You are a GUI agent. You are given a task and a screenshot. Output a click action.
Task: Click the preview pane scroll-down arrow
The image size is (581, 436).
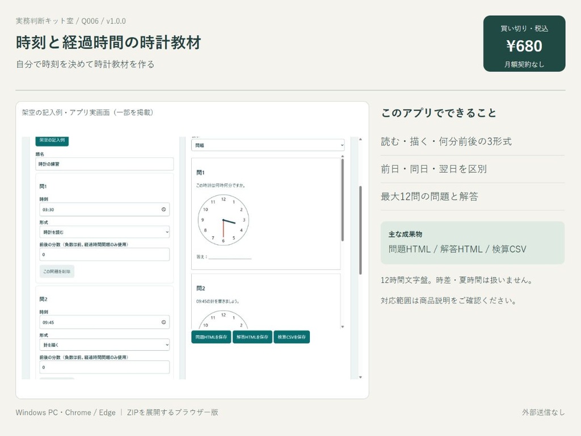pyautogui.click(x=342, y=326)
